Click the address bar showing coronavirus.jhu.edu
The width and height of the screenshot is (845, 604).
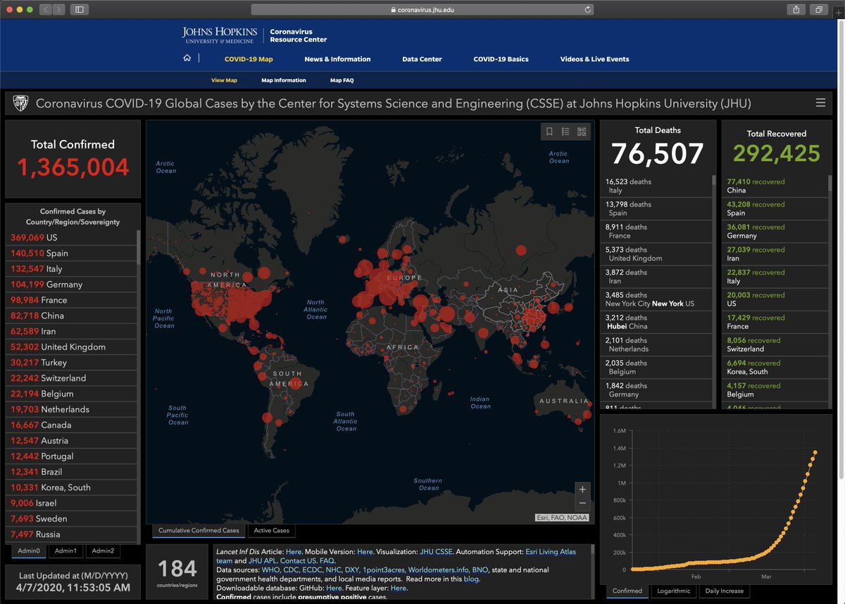[423, 10]
